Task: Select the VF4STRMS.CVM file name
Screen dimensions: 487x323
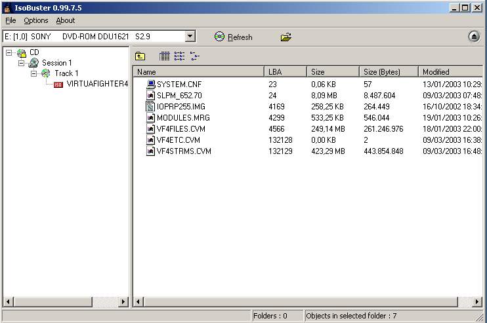Action: pos(184,151)
